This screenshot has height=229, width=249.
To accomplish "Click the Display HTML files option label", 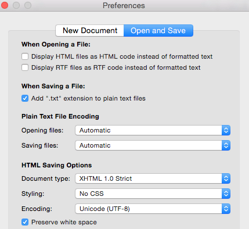I will pyautogui.click(x=122, y=56).
